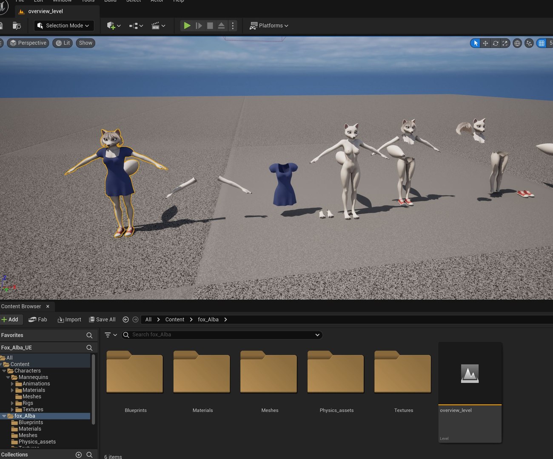
Task: Open the Fab marketplace button
Action: [37, 320]
